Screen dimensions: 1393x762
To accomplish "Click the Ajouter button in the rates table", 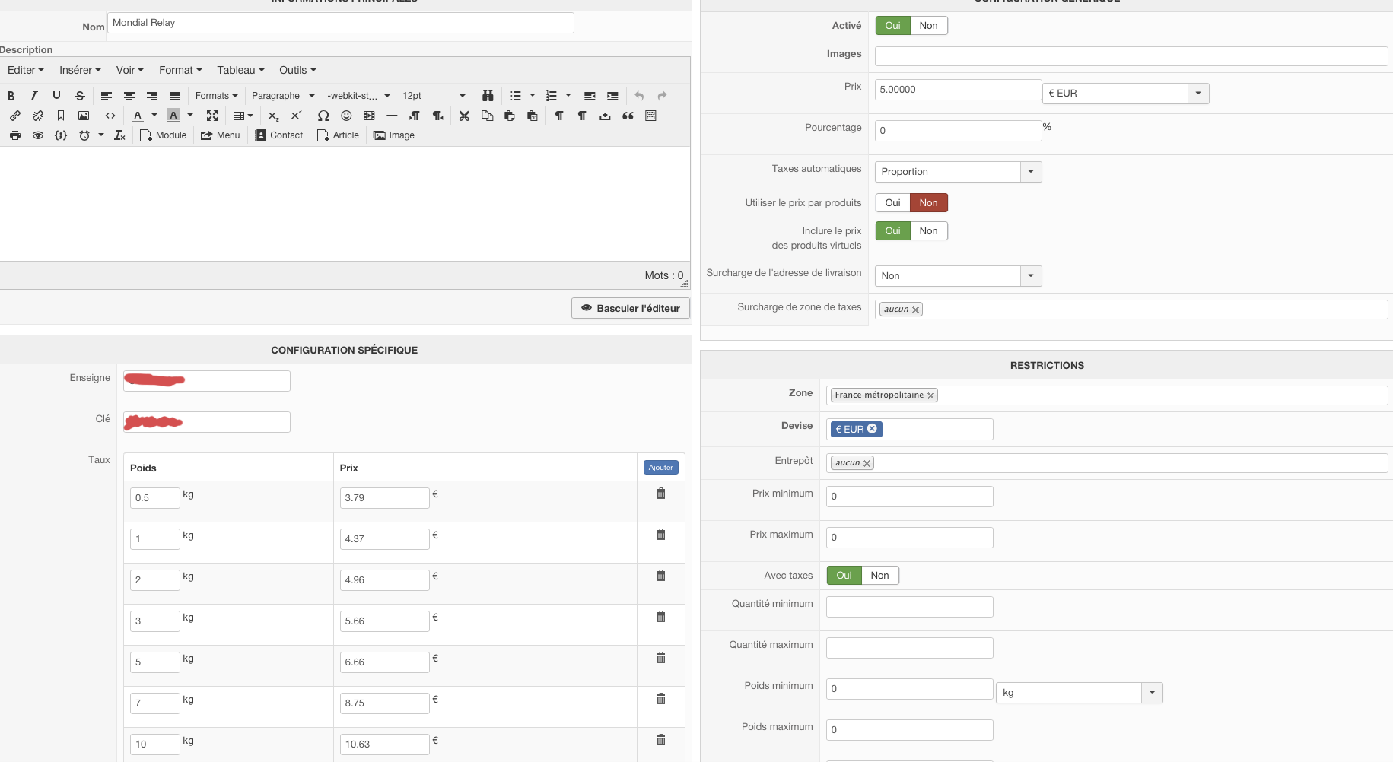I will coord(660,468).
